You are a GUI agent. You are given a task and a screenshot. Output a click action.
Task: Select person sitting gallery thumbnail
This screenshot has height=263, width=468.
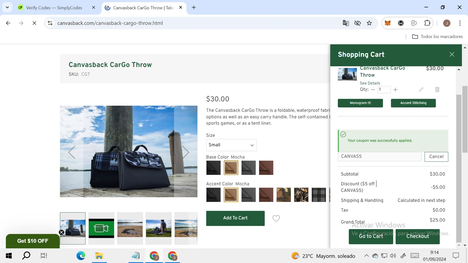pyautogui.click(x=158, y=228)
